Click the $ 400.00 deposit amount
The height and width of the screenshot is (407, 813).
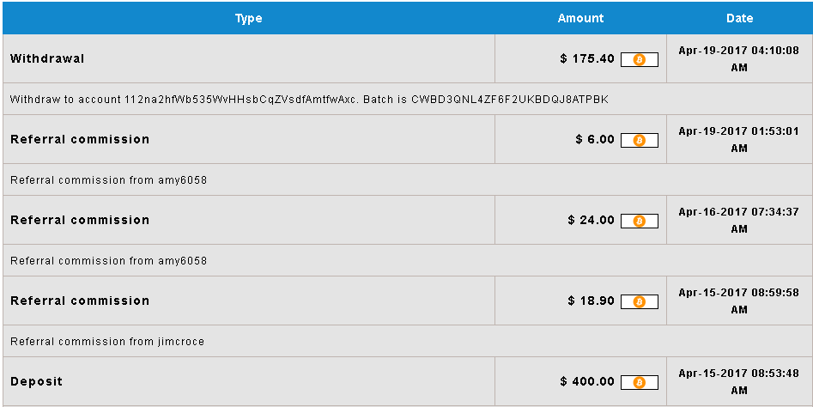(587, 381)
